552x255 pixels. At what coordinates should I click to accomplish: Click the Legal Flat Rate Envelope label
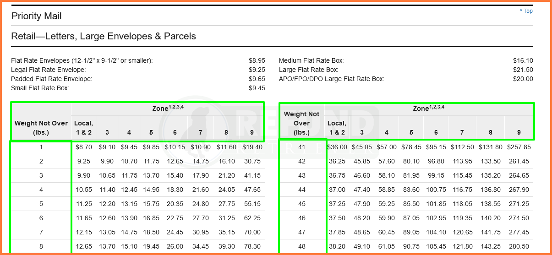(49, 70)
